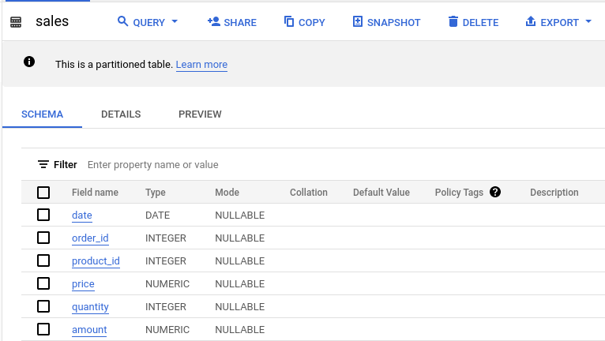Screen dimensions: 605x341
Task: Click the QUERY button label
Action: click(149, 23)
